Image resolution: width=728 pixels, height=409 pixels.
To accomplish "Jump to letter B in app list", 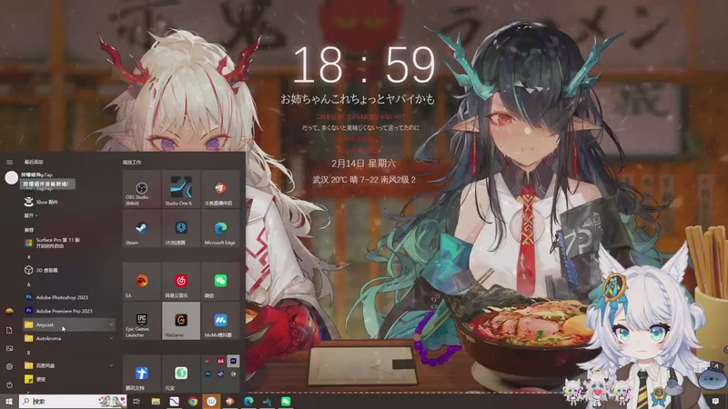I will click(28, 353).
